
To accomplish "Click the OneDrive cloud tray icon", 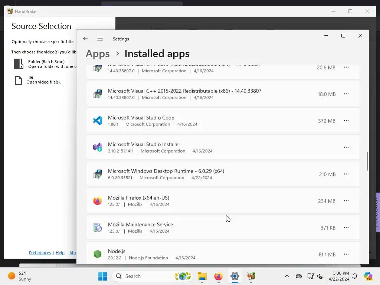I will tap(299, 276).
